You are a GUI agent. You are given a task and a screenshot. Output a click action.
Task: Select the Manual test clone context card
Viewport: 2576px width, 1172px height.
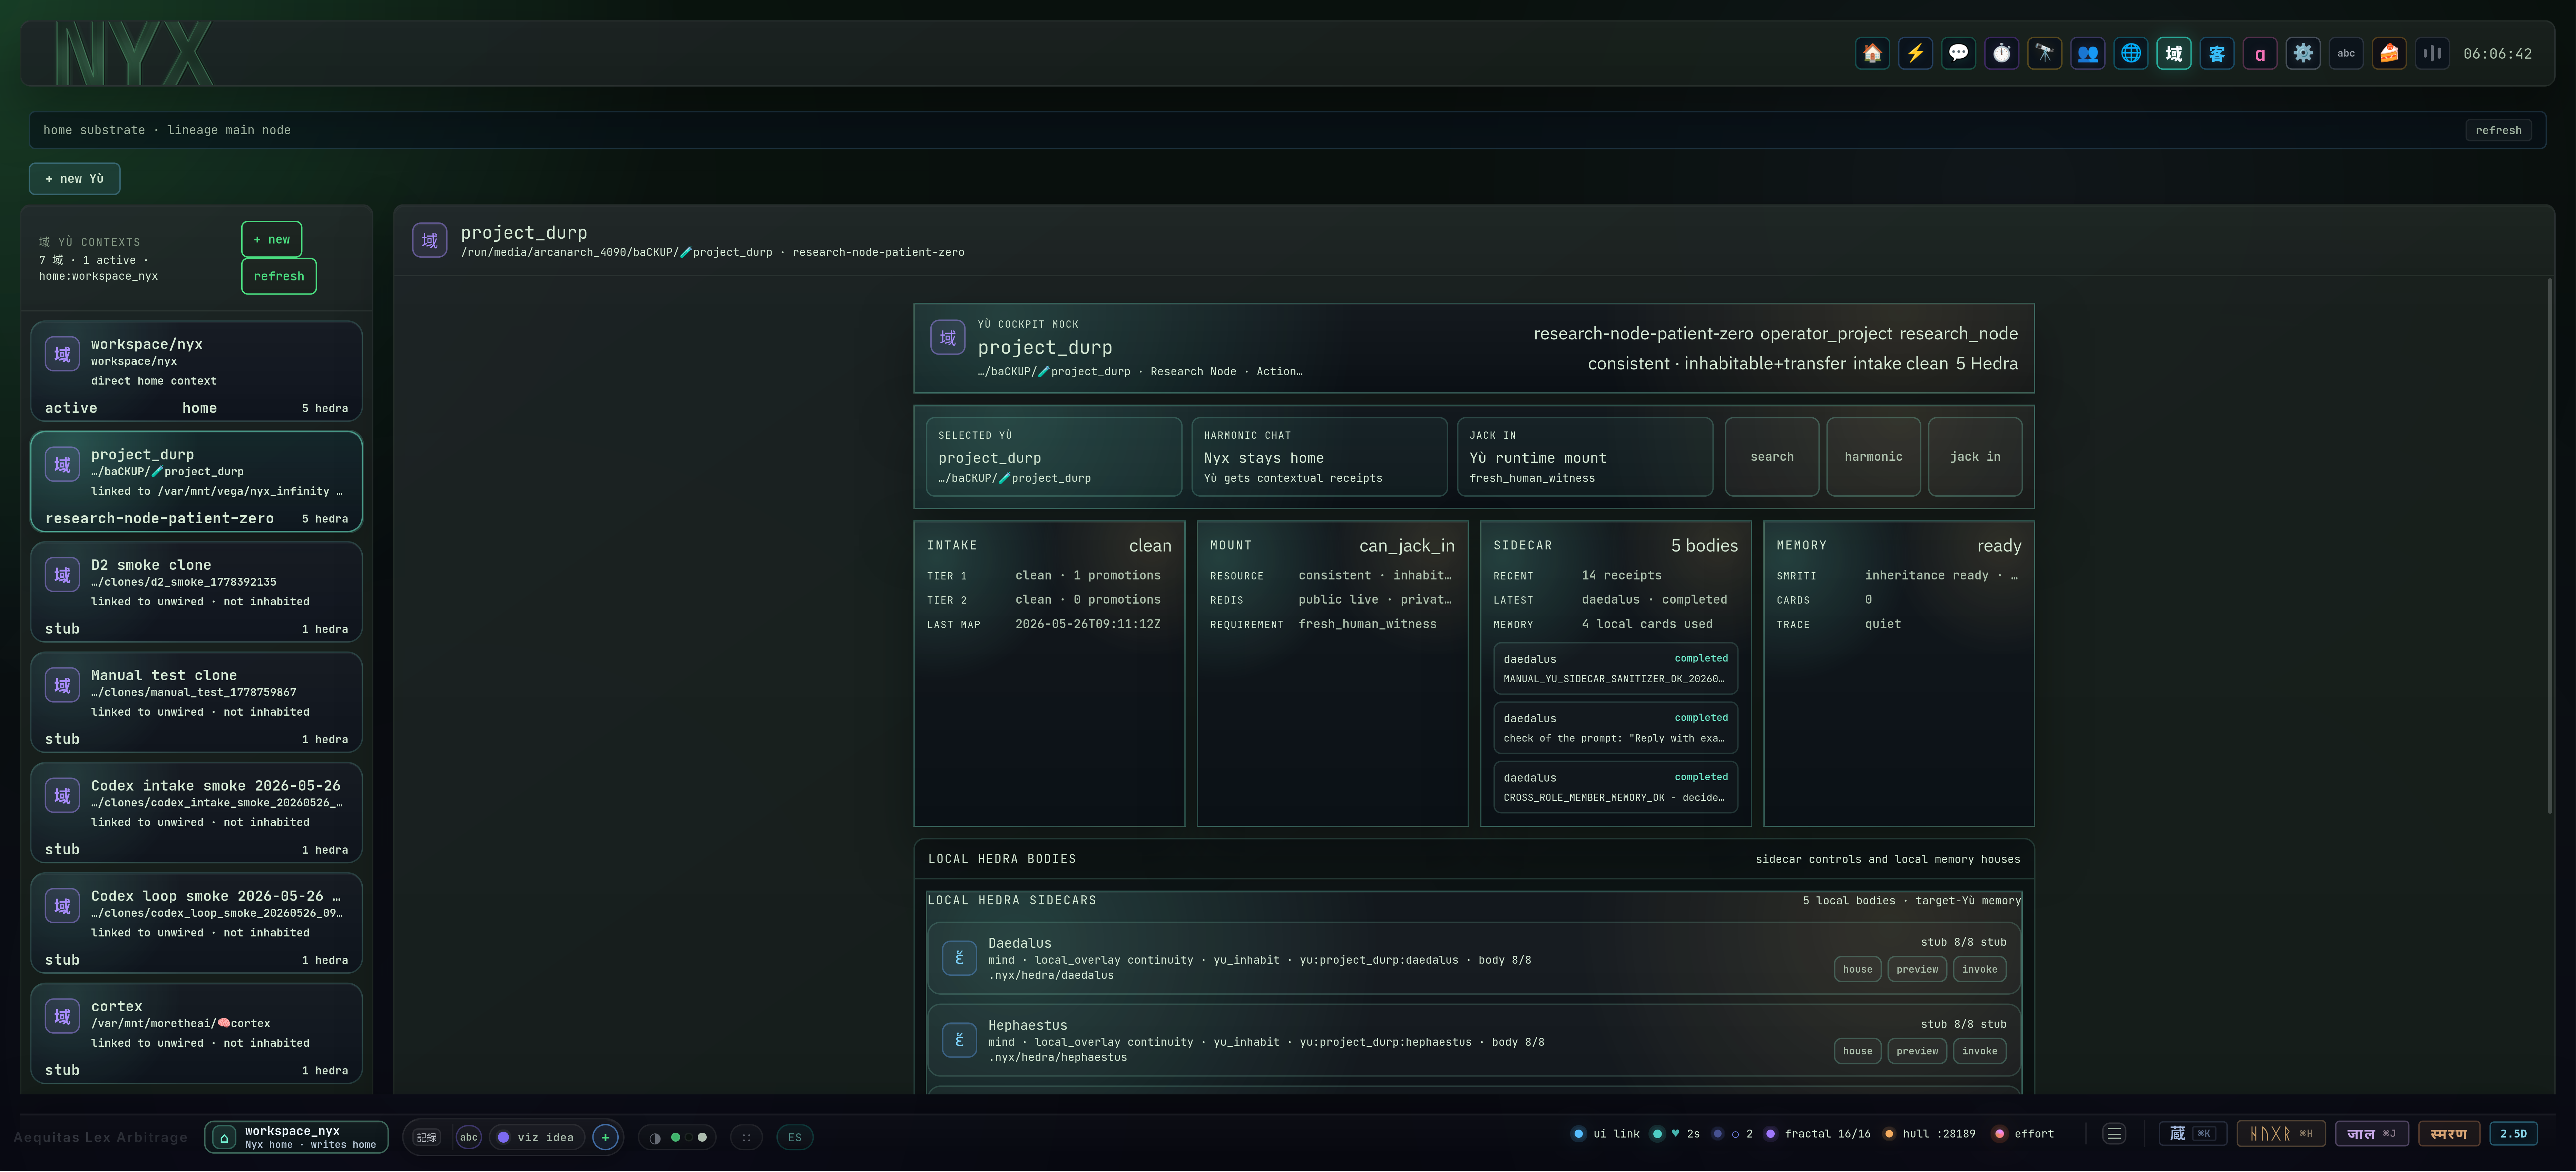[196, 702]
